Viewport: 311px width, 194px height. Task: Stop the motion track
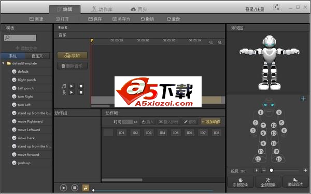pyautogui.click(x=81, y=92)
